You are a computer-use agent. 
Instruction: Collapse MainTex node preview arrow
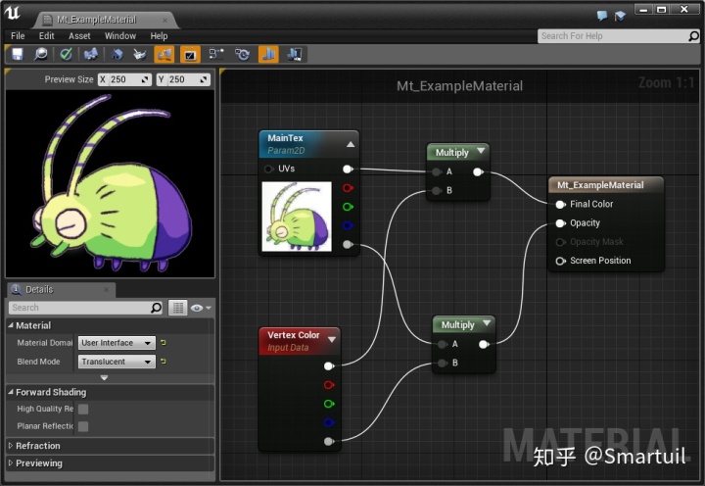point(351,144)
